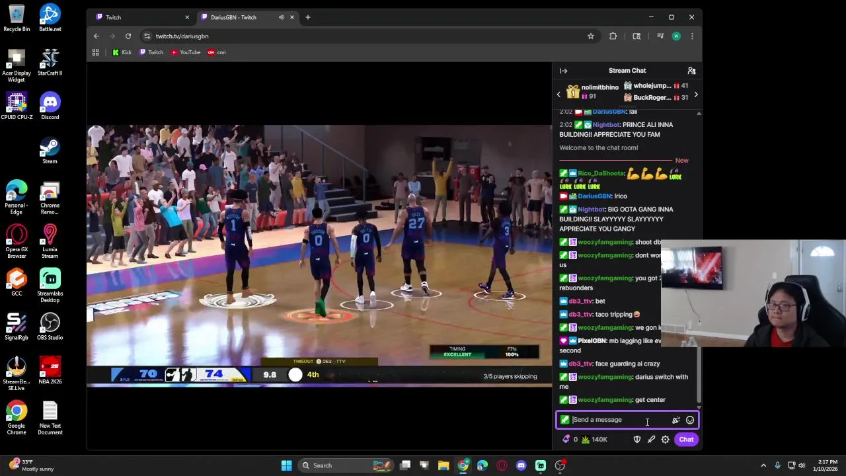The width and height of the screenshot is (846, 476).
Task: Select the StarCraft II desktop icon
Action: coord(50,62)
